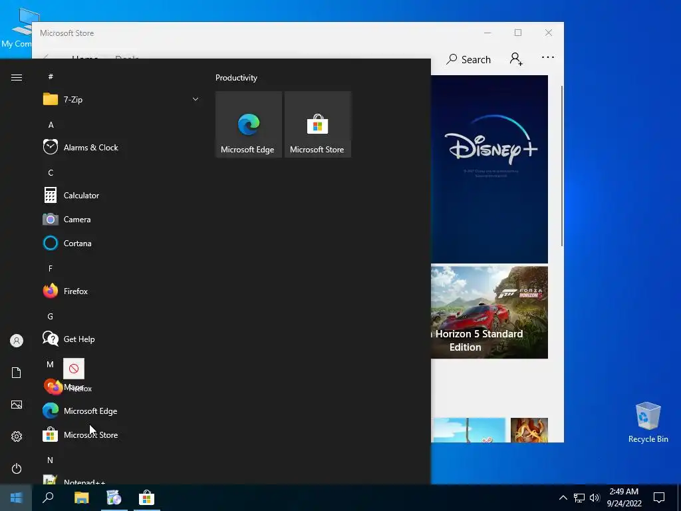Open Documents from the Start sidebar
Screen dimensions: 681x511
coord(17,373)
